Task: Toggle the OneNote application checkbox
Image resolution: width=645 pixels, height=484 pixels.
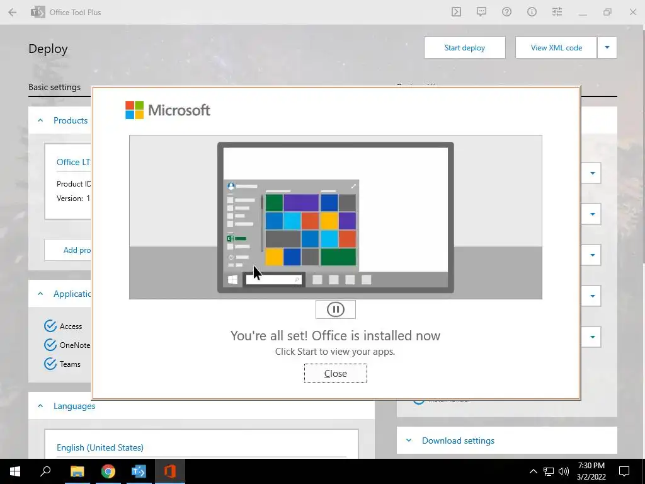Action: (x=50, y=345)
